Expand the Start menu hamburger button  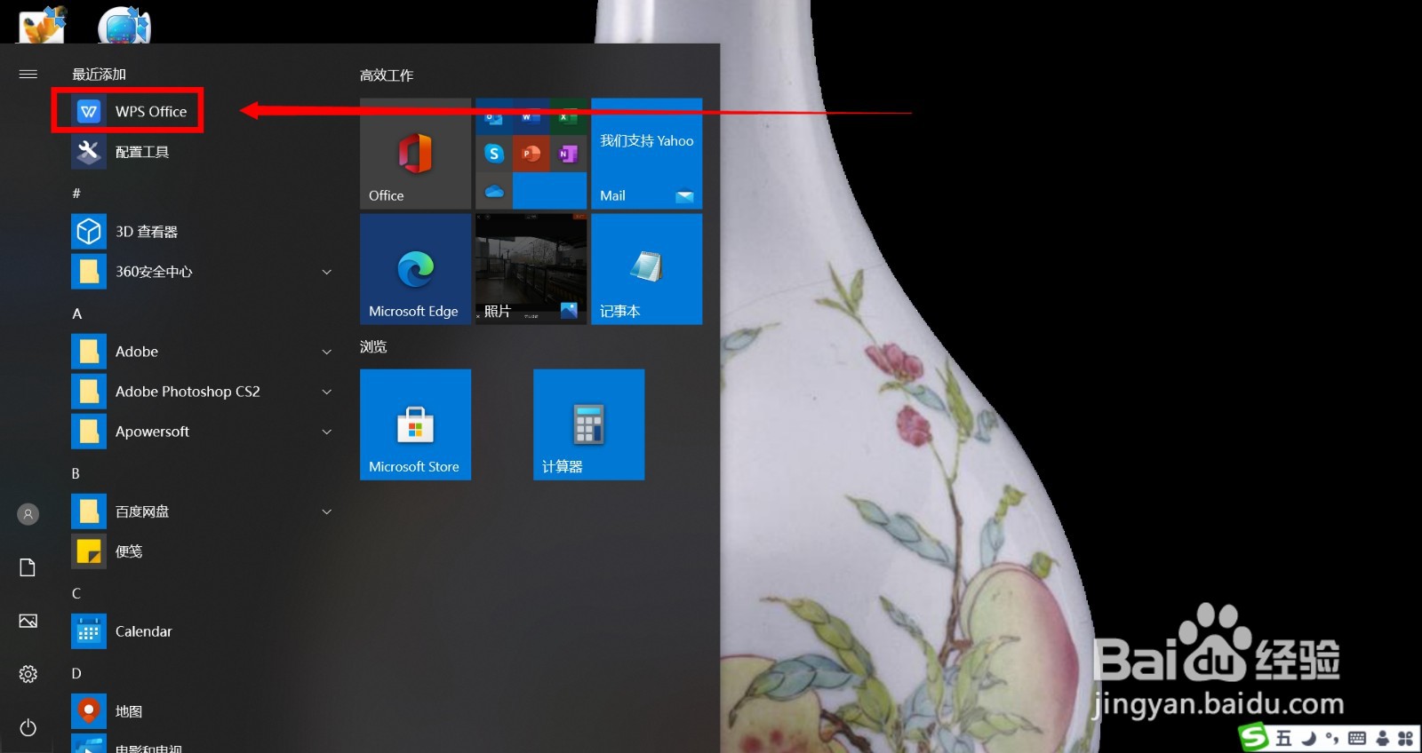[x=28, y=74]
